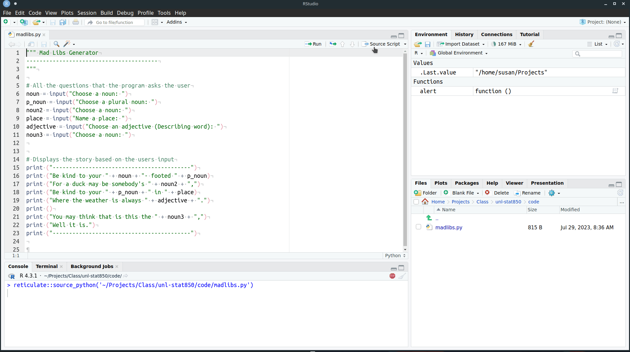Search the document with the magnifying glass
The width and height of the screenshot is (630, 352).
56,44
